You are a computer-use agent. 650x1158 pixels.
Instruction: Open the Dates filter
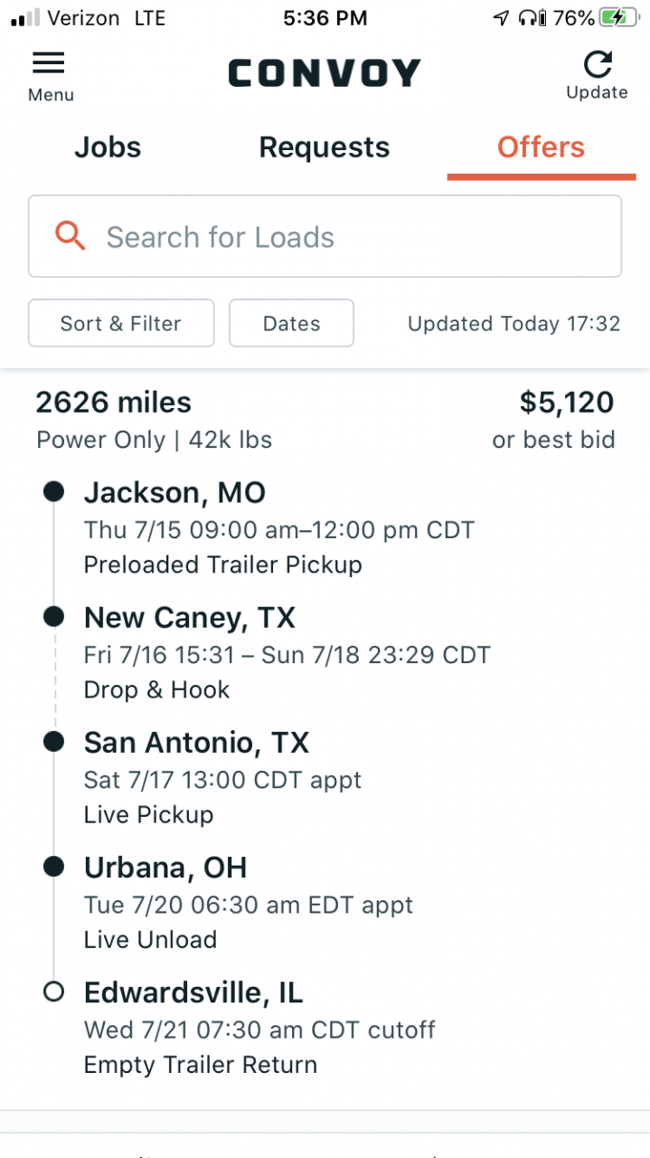291,323
